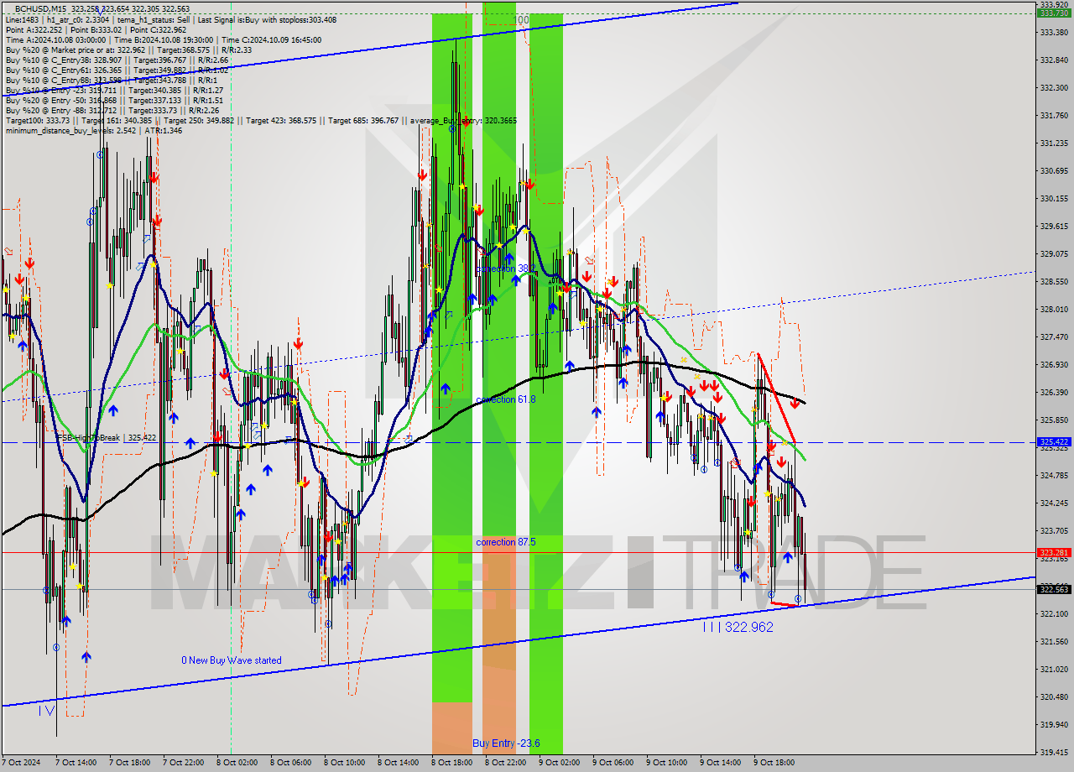
Task: Select the 'minimum_distance_buy_levels: 2.542' info line
Action: tap(94, 131)
